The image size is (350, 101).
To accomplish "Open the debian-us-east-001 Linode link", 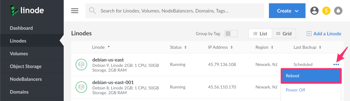I will [113, 82].
